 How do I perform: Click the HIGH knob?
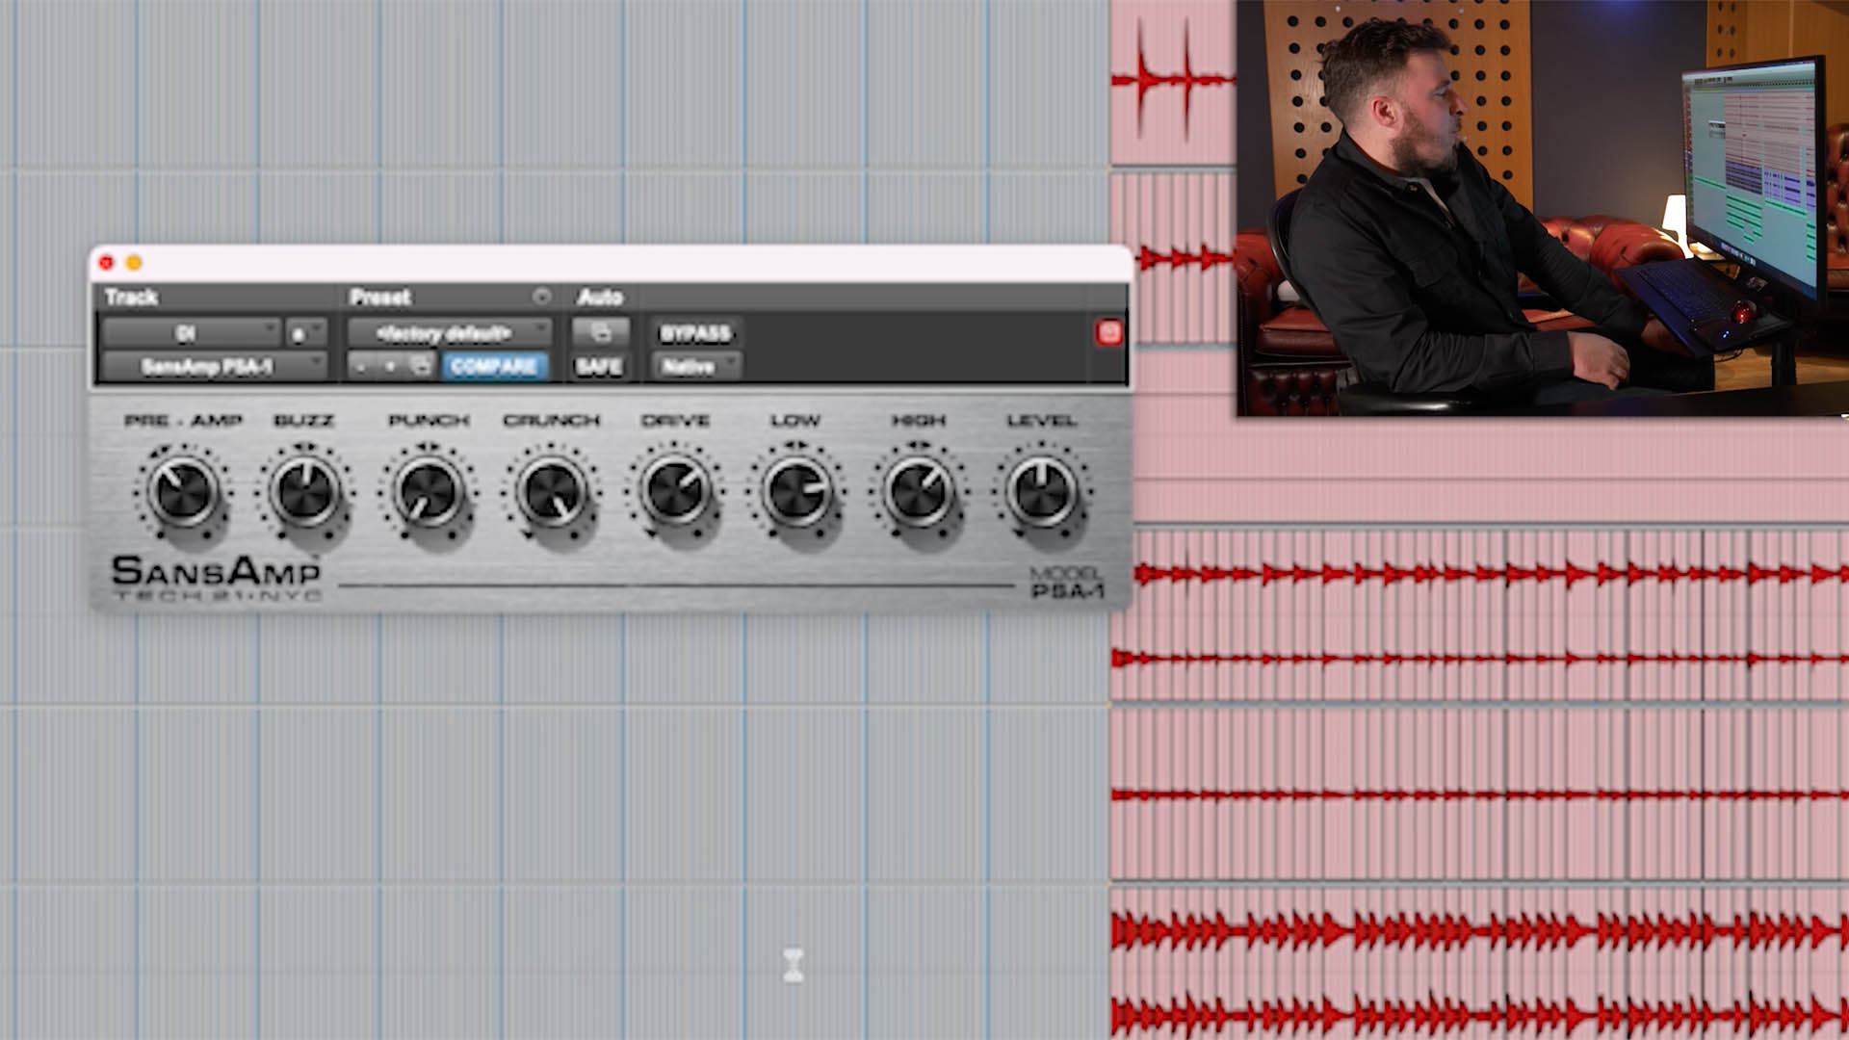pos(919,490)
